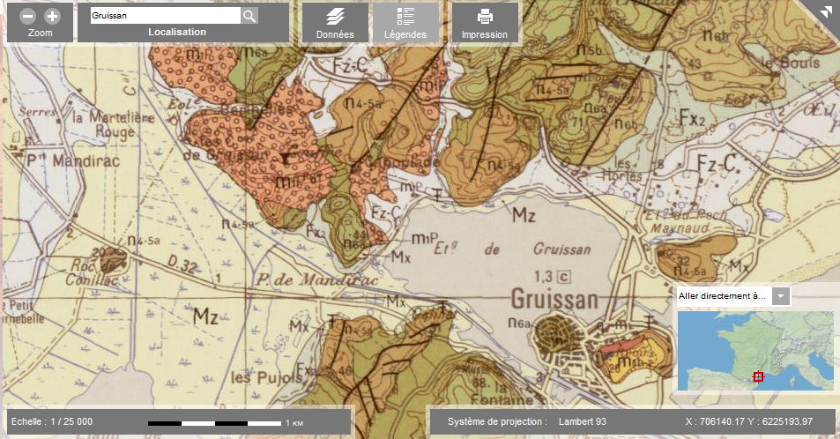Screen dimensions: 840x439
Task: Click the France overview mini-map
Action: click(x=754, y=350)
